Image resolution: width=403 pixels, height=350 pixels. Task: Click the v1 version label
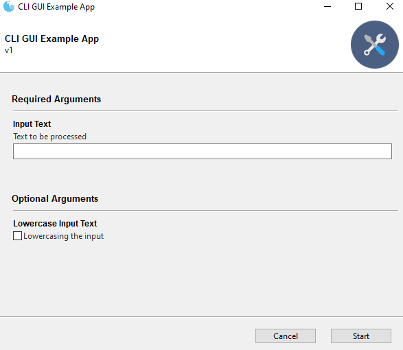pos(8,50)
